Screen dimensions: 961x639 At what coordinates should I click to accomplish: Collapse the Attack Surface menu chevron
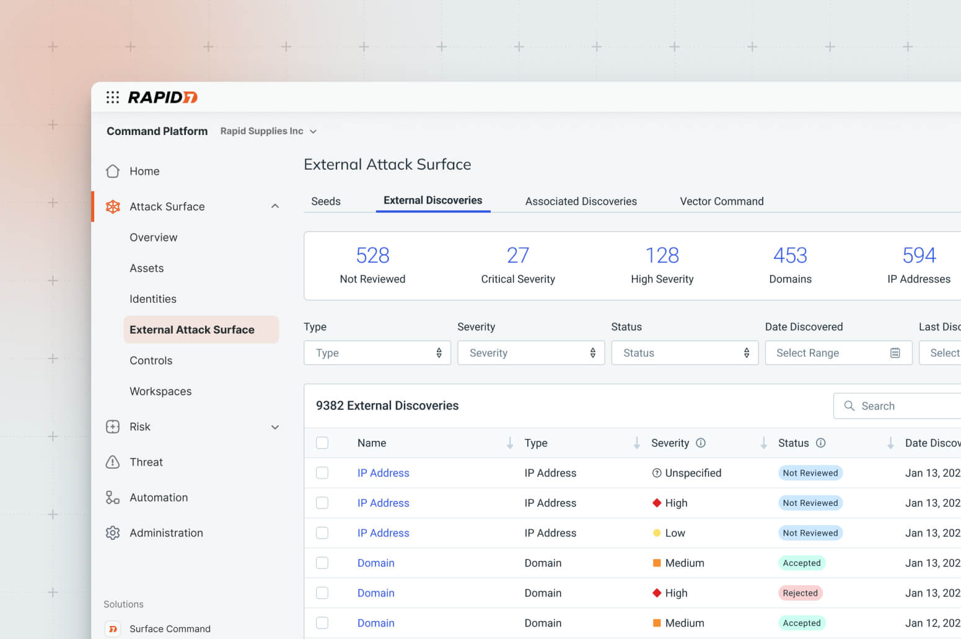[x=275, y=206]
